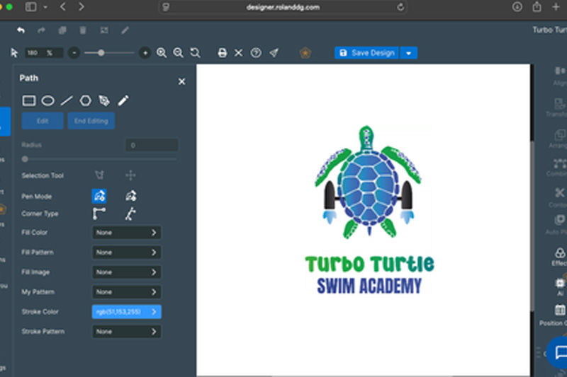
Task: Expand the Save Design dropdown arrow
Action: click(409, 53)
